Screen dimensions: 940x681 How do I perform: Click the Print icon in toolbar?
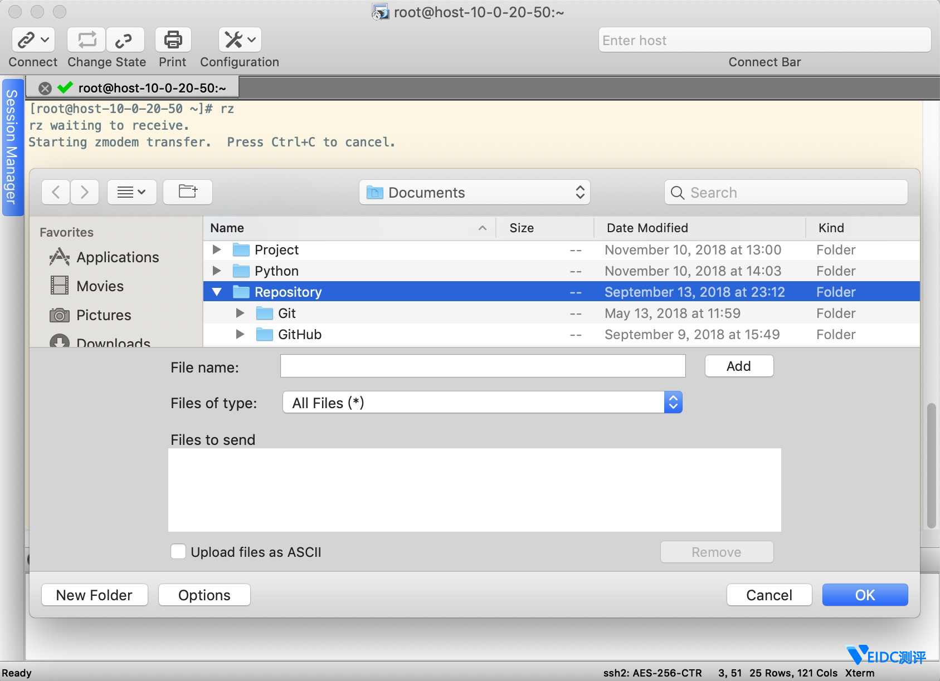point(173,40)
